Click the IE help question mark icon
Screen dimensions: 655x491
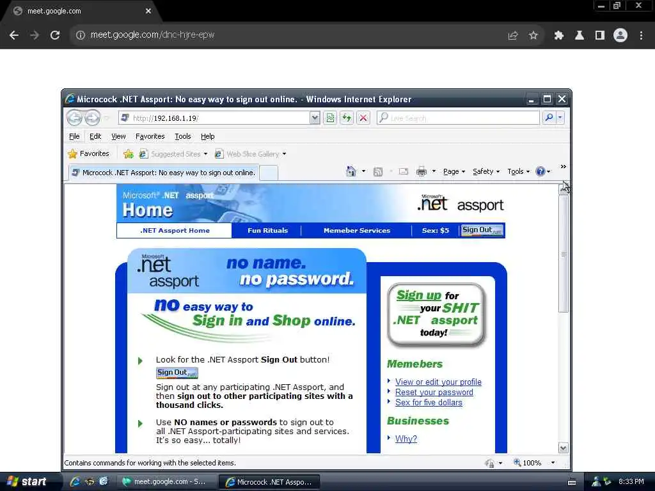[x=540, y=171]
